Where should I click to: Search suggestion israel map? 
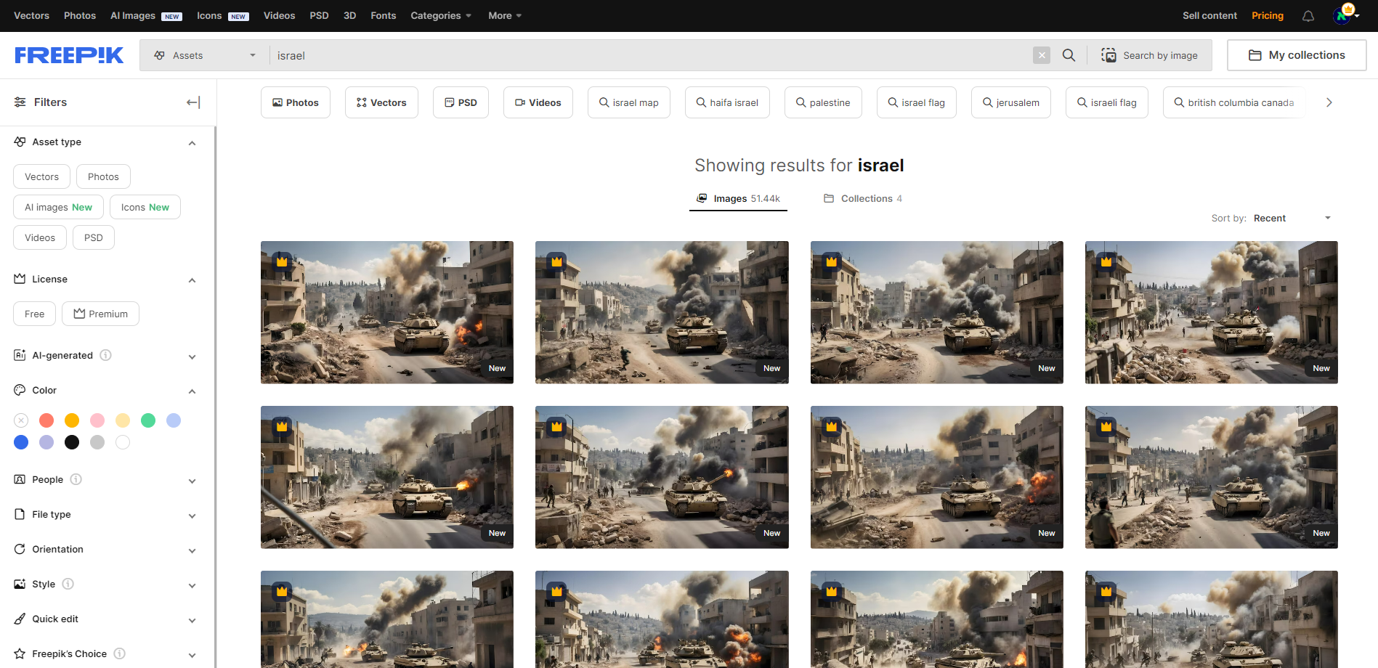tap(629, 102)
